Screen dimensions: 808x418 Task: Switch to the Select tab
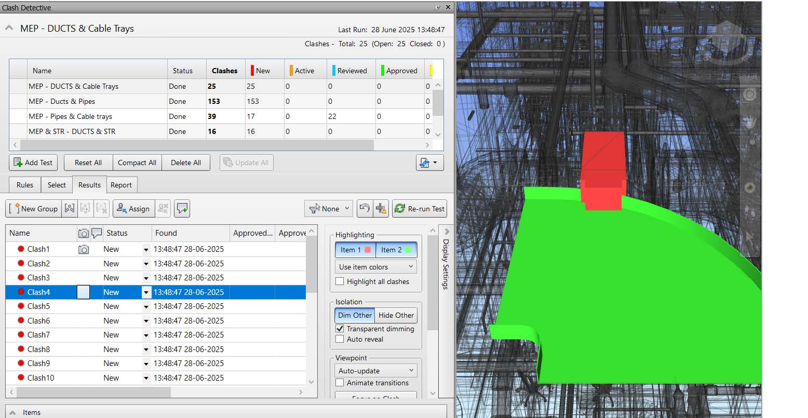(57, 185)
